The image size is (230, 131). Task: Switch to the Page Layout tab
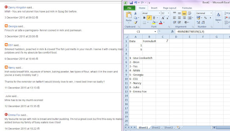click(x=170, y=8)
